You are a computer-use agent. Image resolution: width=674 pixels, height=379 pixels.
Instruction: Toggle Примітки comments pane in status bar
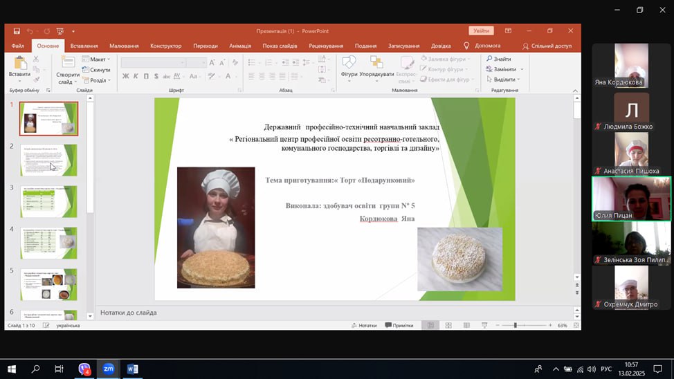click(x=399, y=325)
